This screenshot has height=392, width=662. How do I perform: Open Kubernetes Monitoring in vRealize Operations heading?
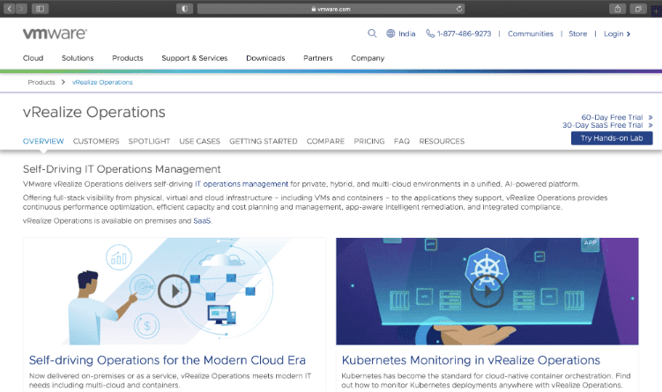tap(471, 360)
